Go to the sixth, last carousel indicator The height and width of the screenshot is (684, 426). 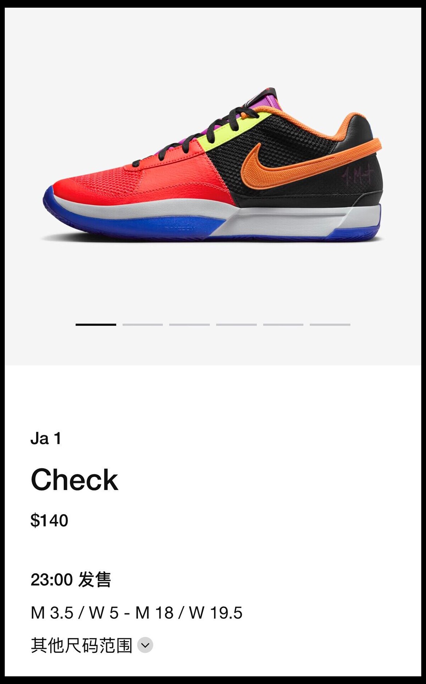tap(330, 324)
